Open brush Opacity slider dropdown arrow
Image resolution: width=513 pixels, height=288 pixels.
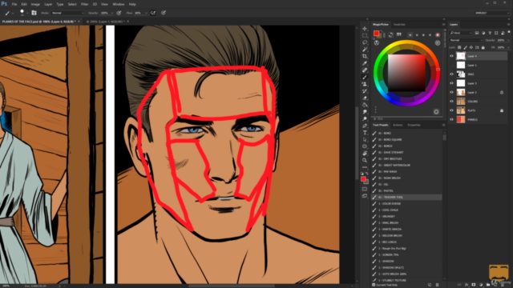click(x=112, y=13)
